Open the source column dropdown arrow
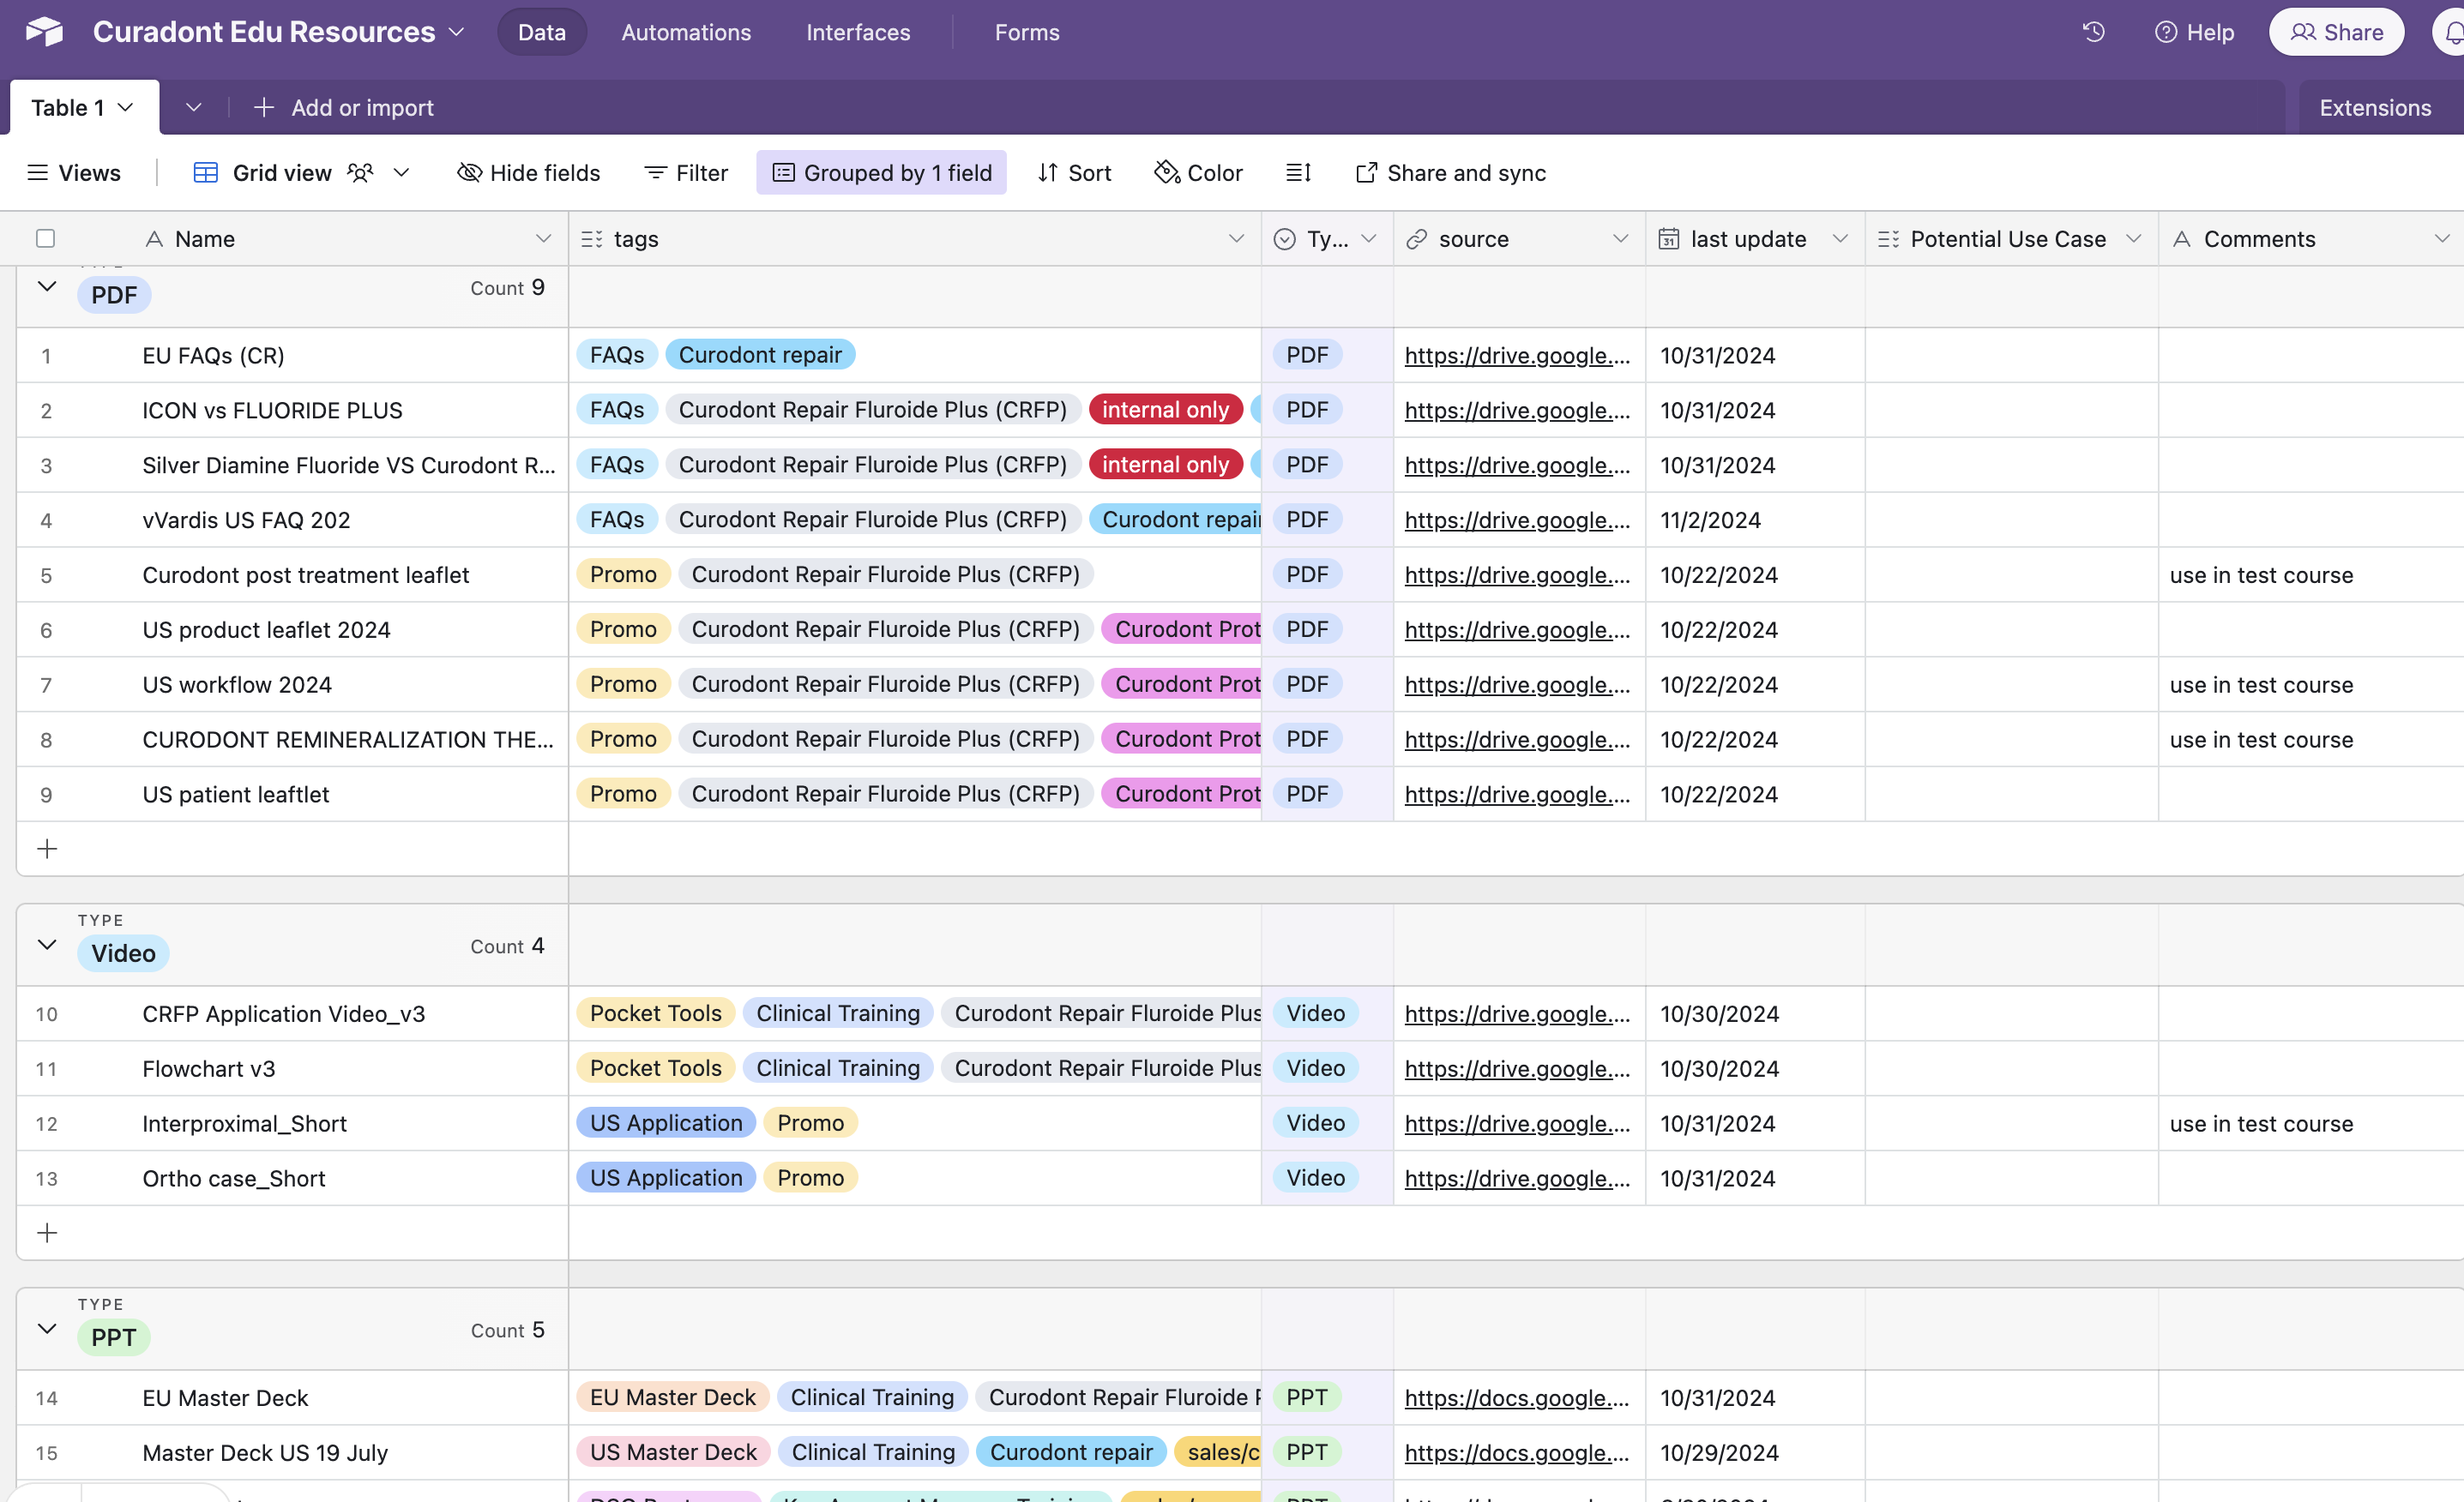 pyautogui.click(x=1620, y=239)
